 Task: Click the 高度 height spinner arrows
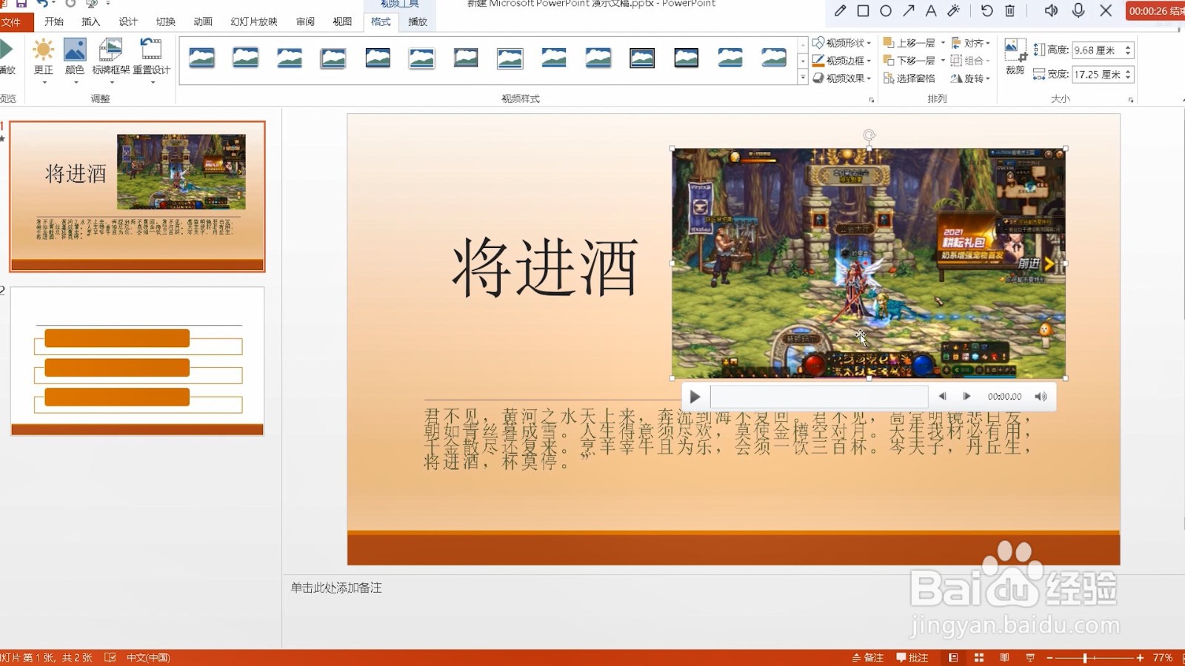(x=1128, y=50)
